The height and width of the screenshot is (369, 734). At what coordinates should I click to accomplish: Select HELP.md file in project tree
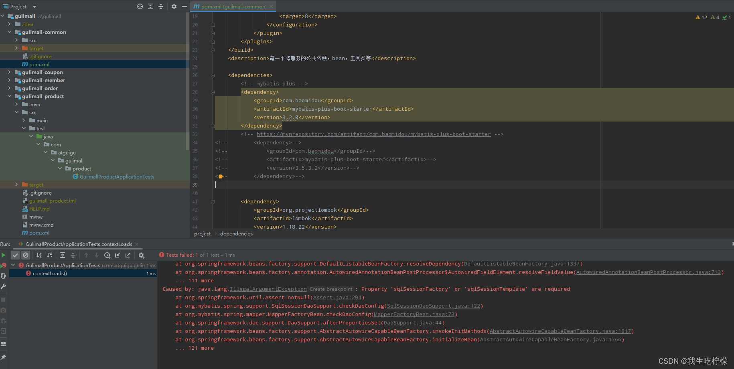39,209
